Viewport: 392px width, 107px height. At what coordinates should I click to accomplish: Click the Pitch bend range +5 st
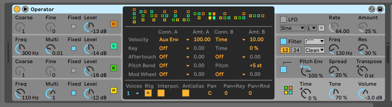pos(256,65)
